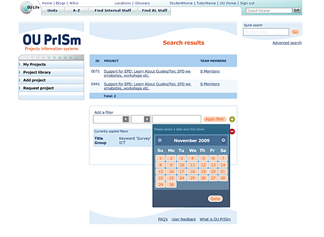Click the PROJECT column header
324x237 pixels.
[x=111, y=61]
